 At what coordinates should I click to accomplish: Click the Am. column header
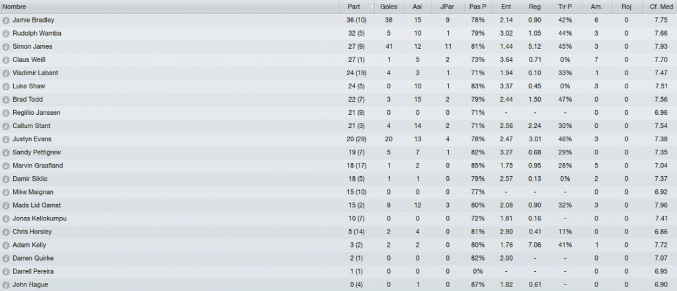point(596,7)
